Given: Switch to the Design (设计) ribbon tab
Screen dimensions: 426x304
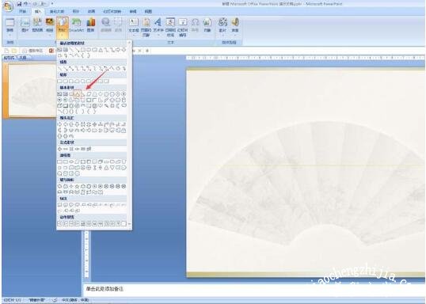Looking at the screenshot, I should (76, 11).
